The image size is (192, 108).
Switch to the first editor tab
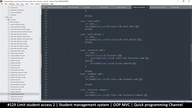click(55, 7)
